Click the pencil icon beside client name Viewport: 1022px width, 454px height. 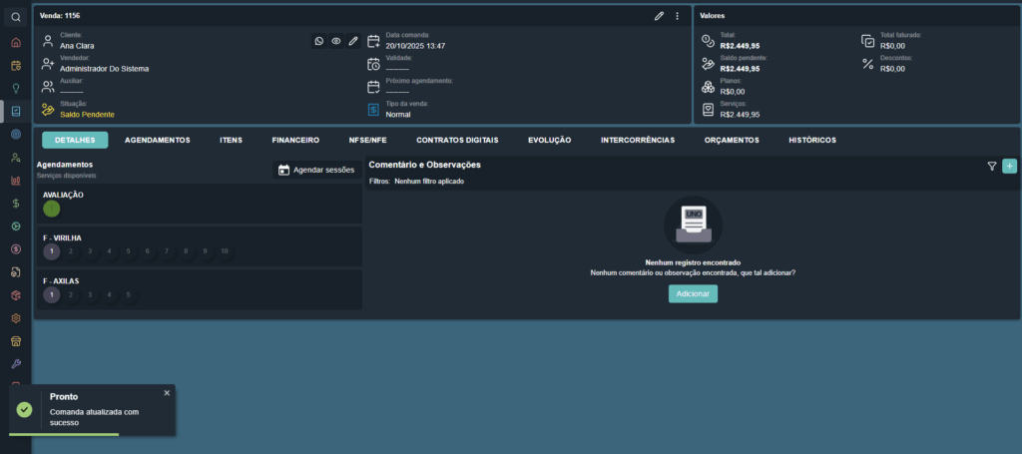[353, 41]
